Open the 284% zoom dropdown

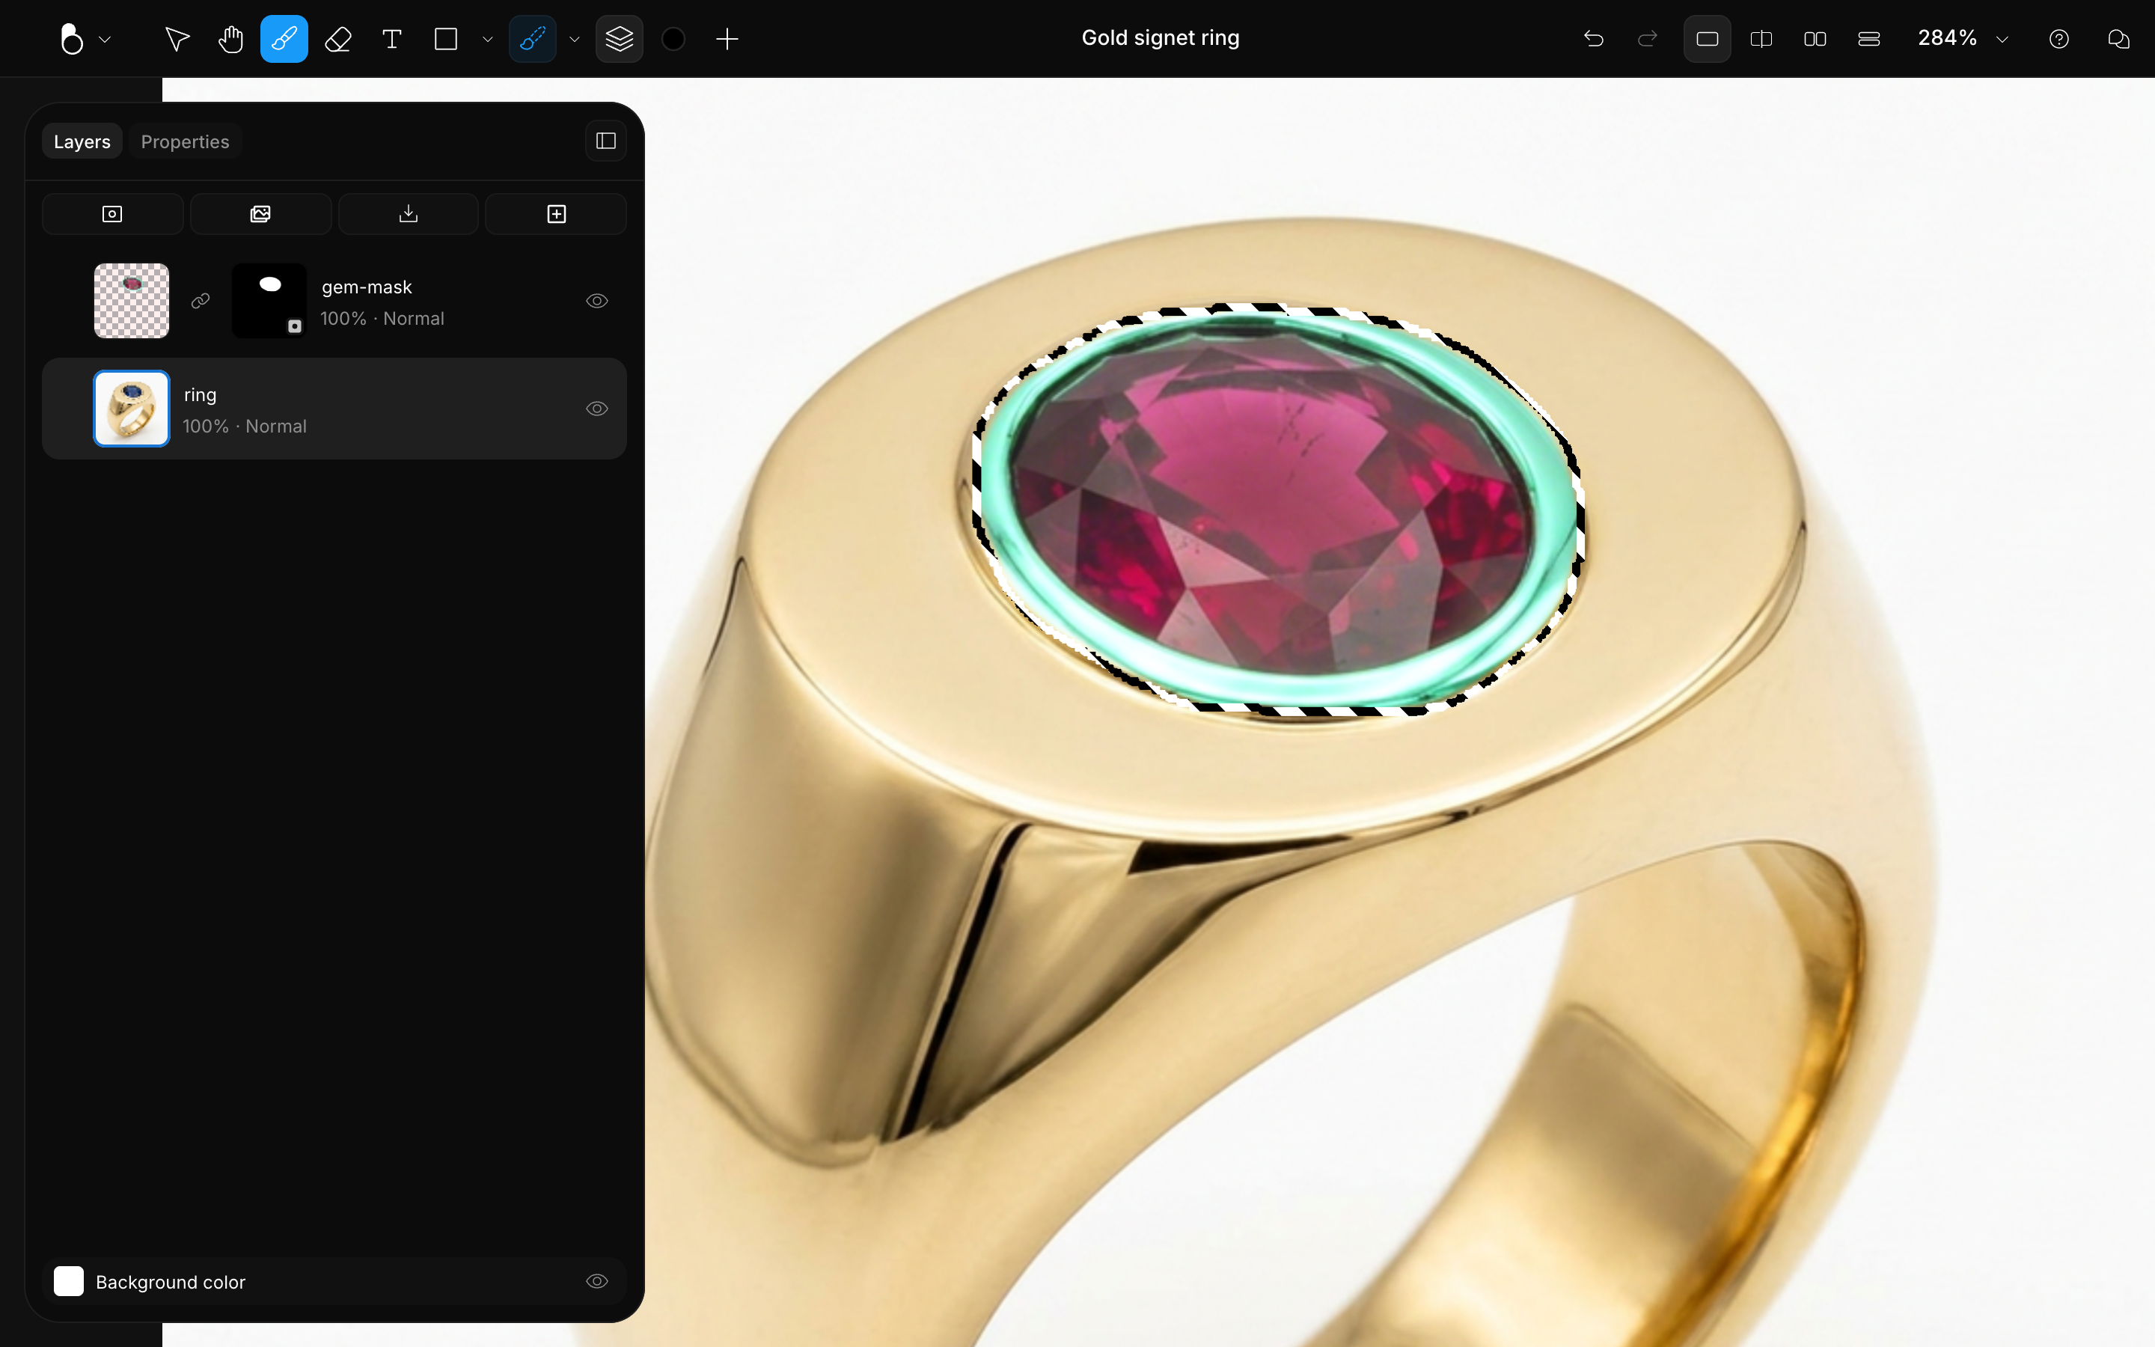tap(1963, 38)
